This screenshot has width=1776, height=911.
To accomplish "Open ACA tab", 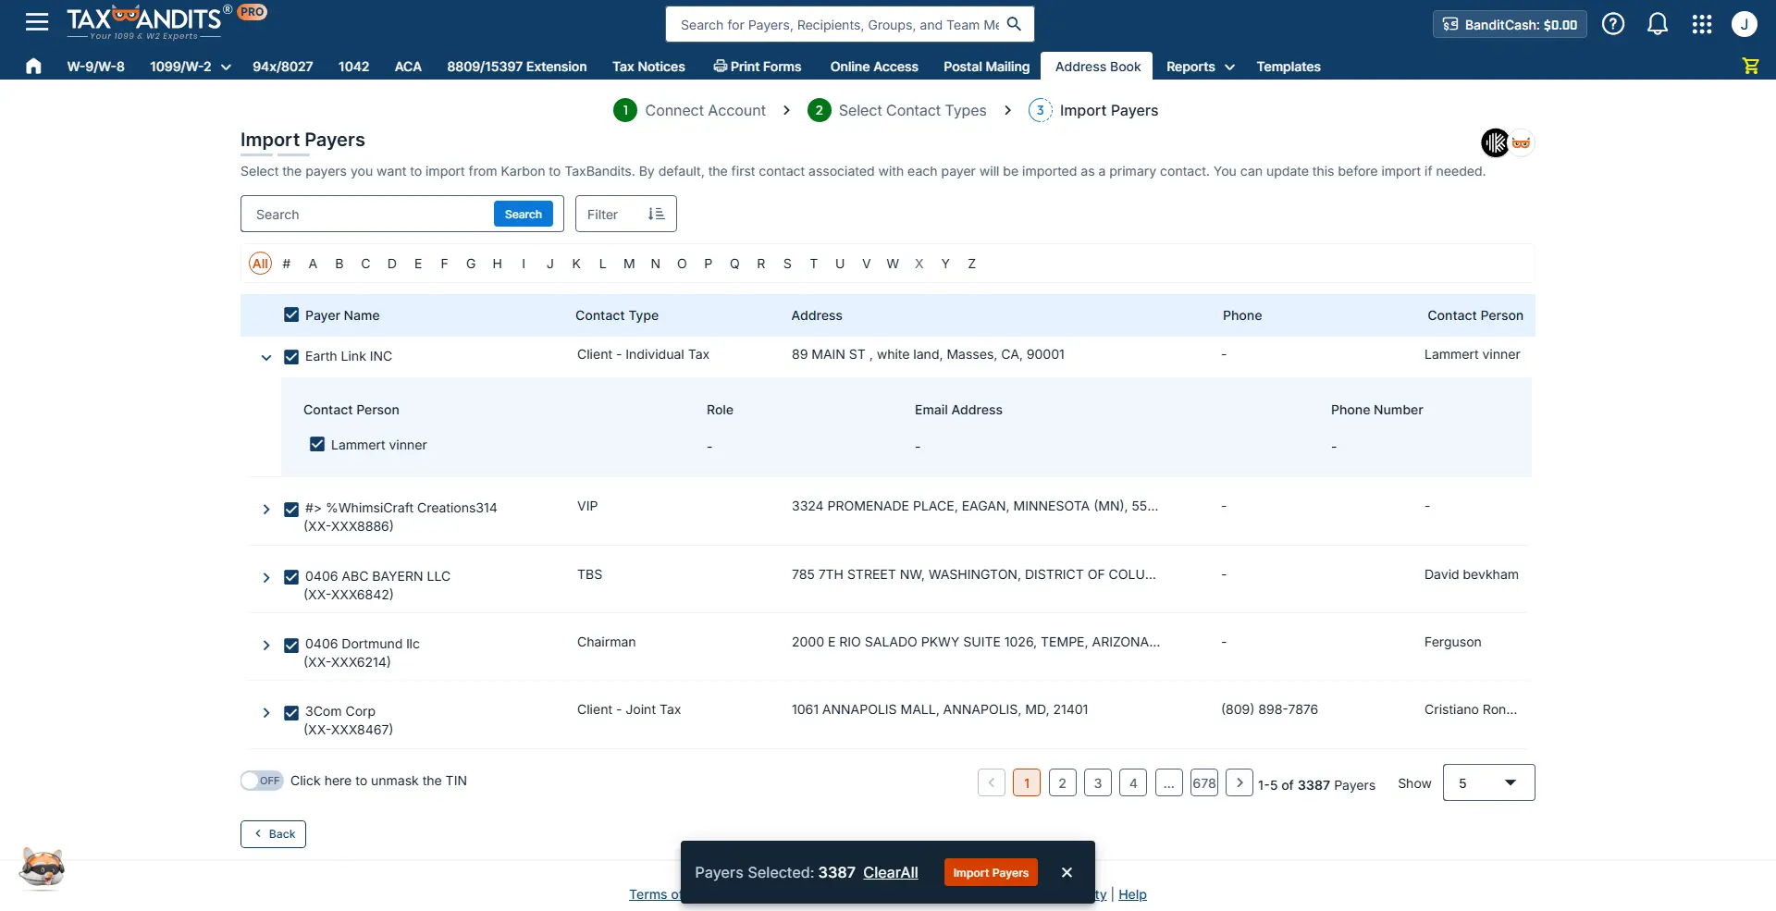I will pyautogui.click(x=408, y=67).
